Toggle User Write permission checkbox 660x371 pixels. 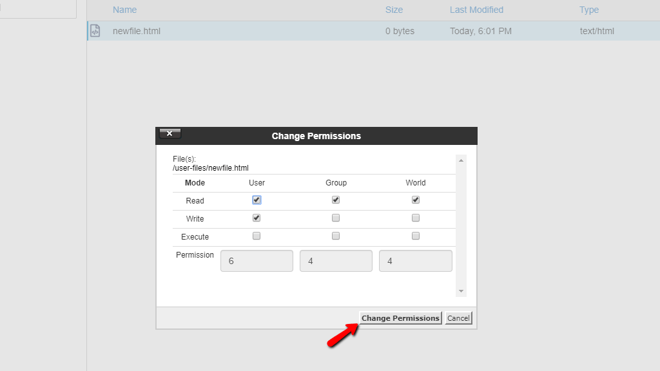click(x=257, y=218)
